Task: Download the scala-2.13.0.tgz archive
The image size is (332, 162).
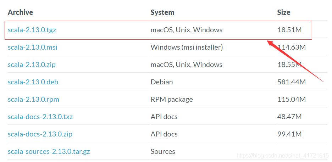Action: pos(32,30)
